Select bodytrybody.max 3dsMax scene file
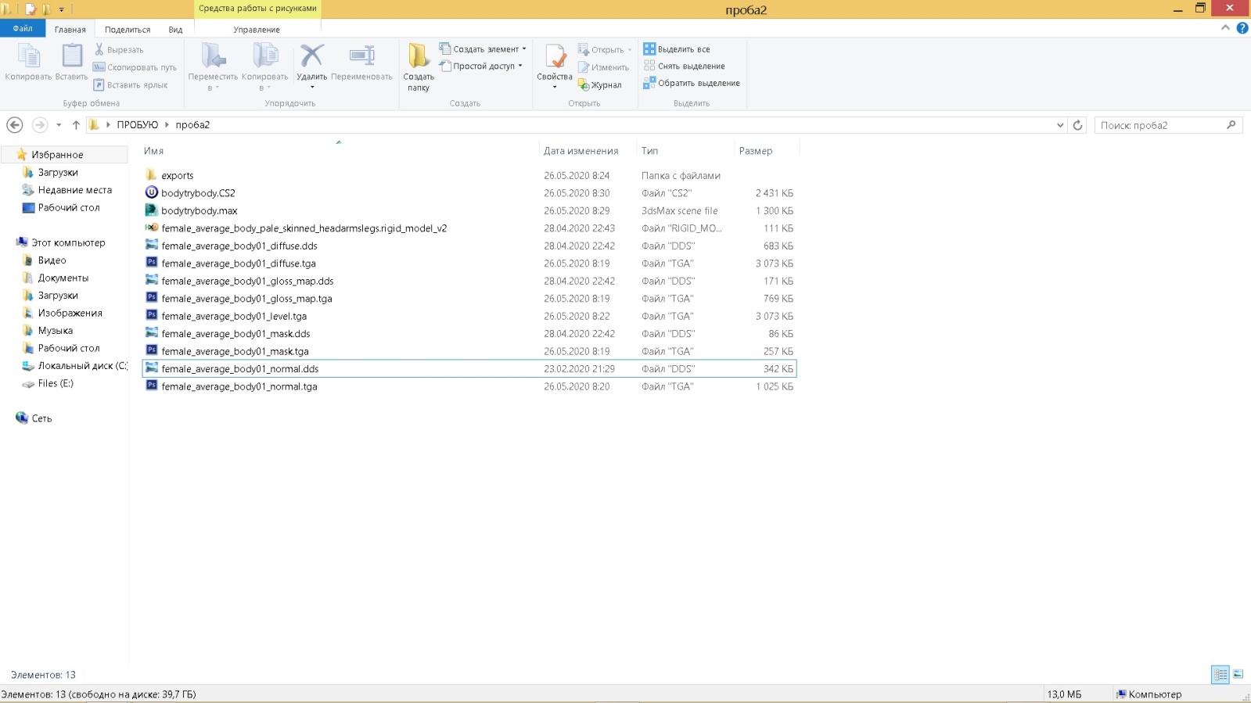 [x=469, y=210]
